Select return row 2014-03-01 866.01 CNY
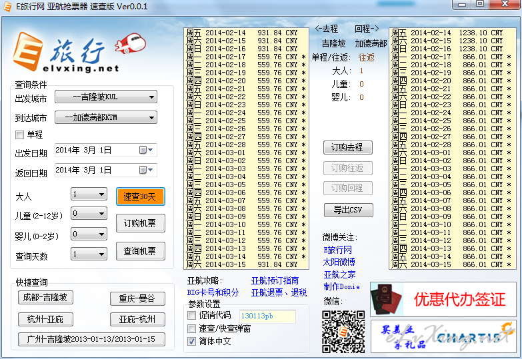 [452, 153]
